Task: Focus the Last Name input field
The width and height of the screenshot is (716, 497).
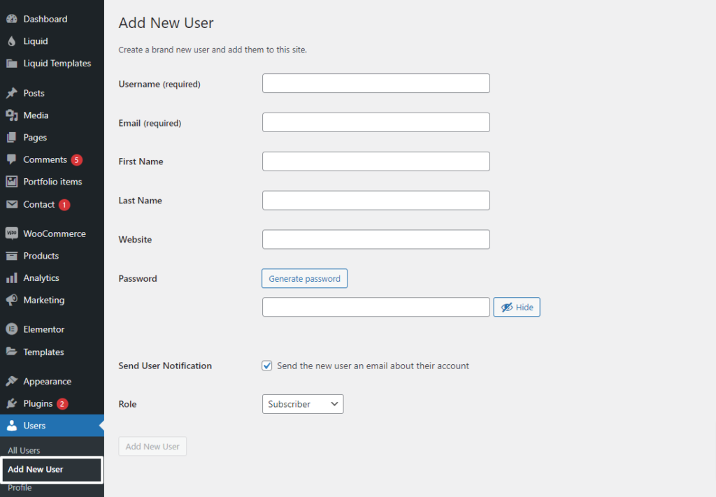Action: point(375,201)
